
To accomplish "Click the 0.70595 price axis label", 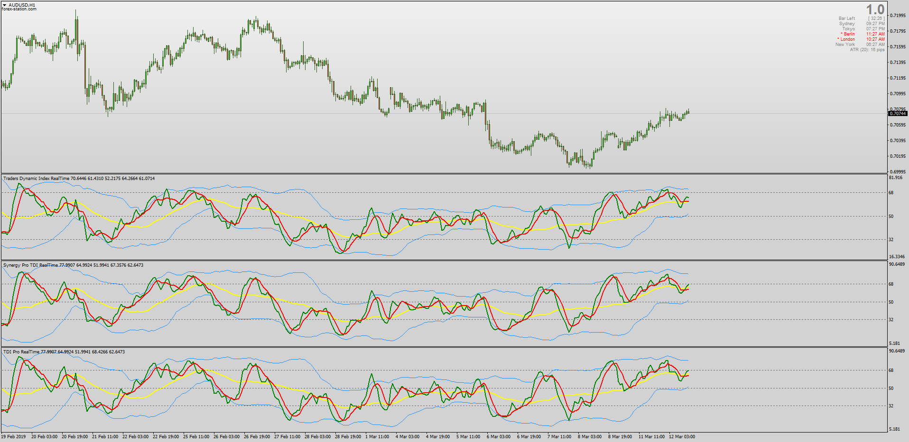I will 898,125.
